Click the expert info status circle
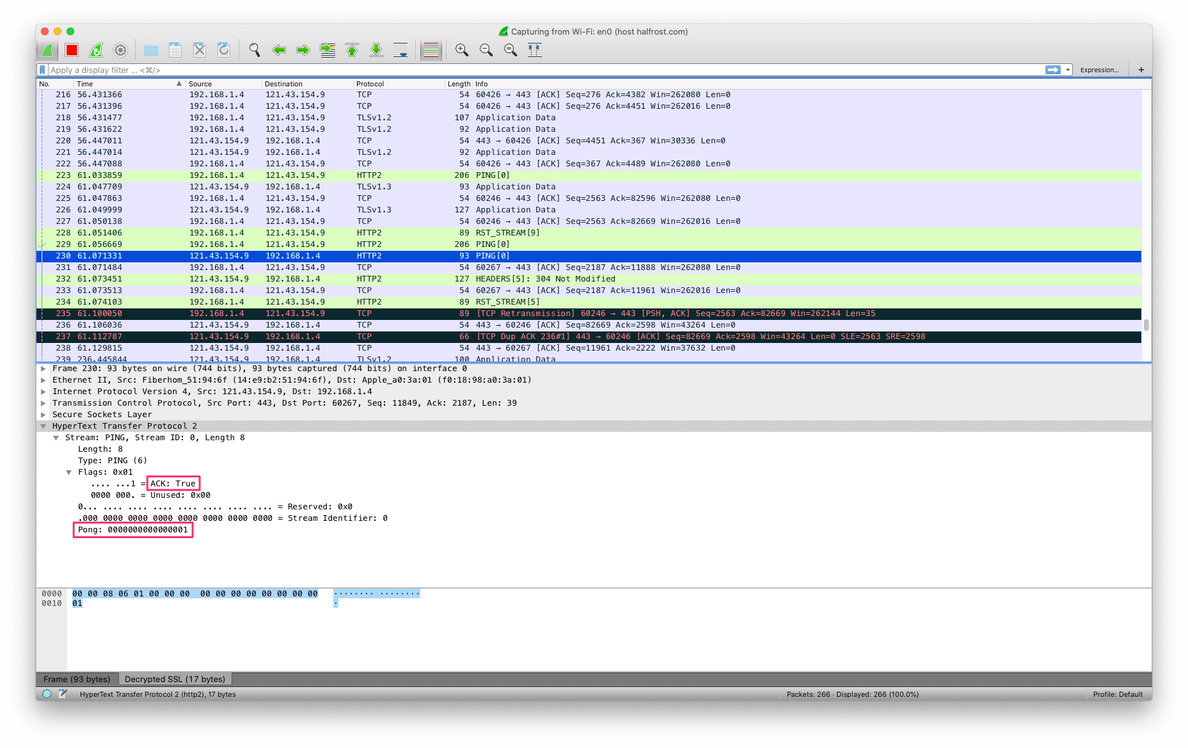 [x=47, y=694]
